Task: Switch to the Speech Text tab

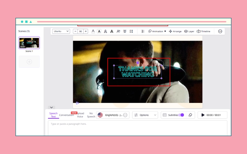Action: (53, 115)
